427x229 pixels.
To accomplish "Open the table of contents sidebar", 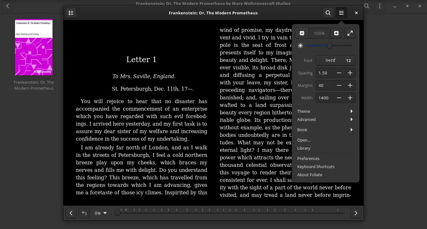I will 71,13.
